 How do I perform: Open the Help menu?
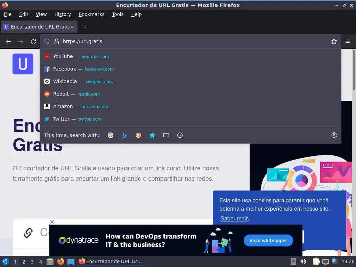coord(136,14)
